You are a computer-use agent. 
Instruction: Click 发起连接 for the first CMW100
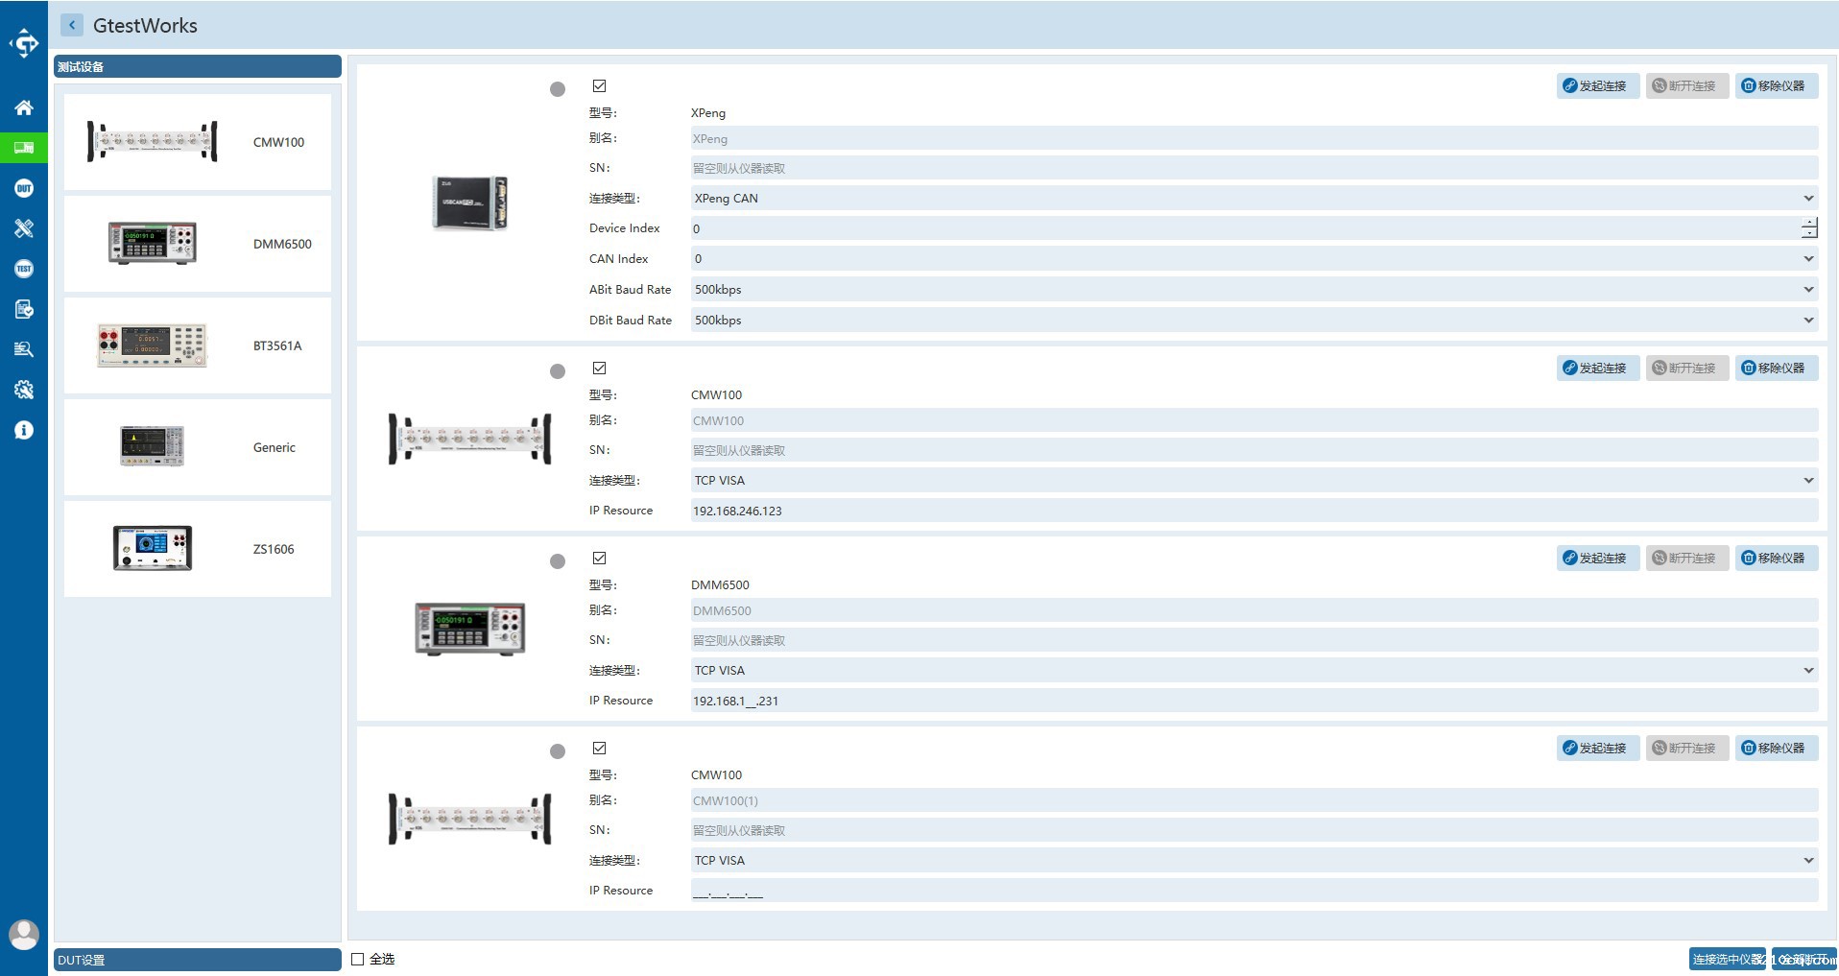click(x=1597, y=369)
